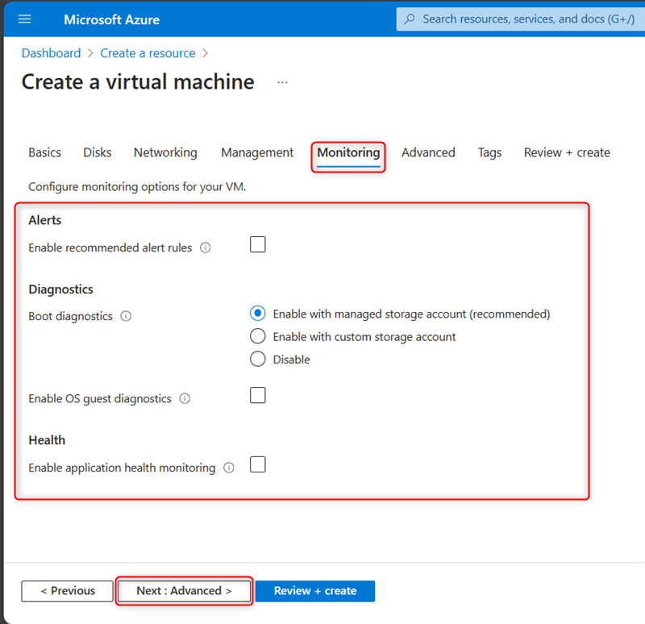Select Enable with managed storage account
Screen dimensions: 645x624
(x=257, y=314)
